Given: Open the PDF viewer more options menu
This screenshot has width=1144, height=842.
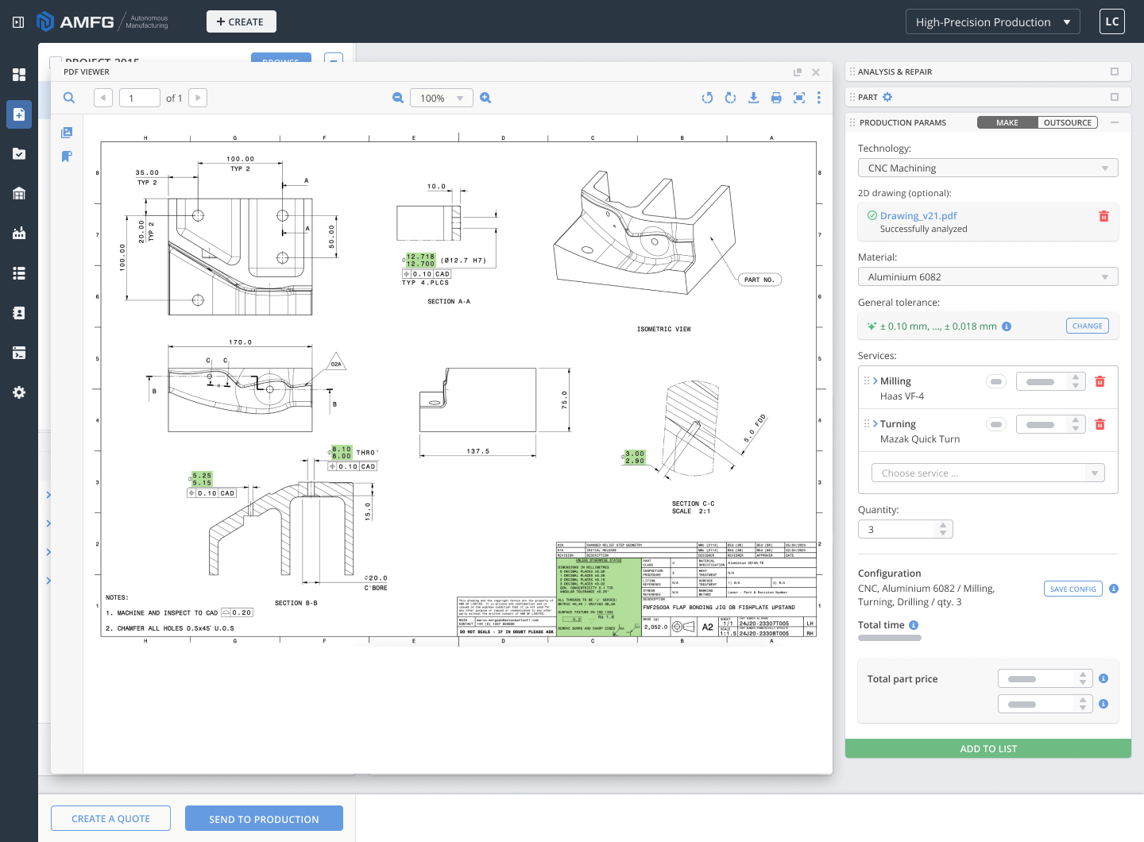Looking at the screenshot, I should coord(818,98).
